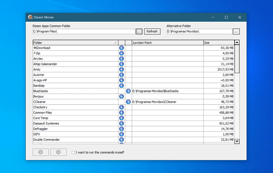Click the ~0.00 MB size cell
Viewport: 273px width, 173px height.
coord(219,80)
